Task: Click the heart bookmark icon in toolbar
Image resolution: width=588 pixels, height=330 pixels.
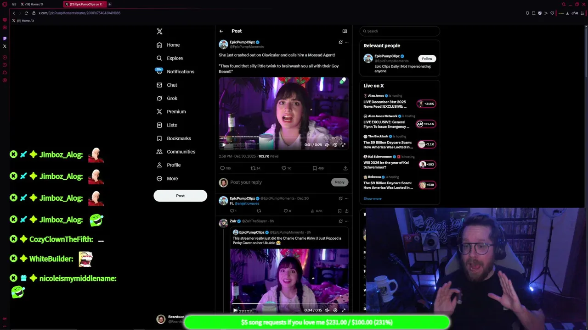Action: 552,13
